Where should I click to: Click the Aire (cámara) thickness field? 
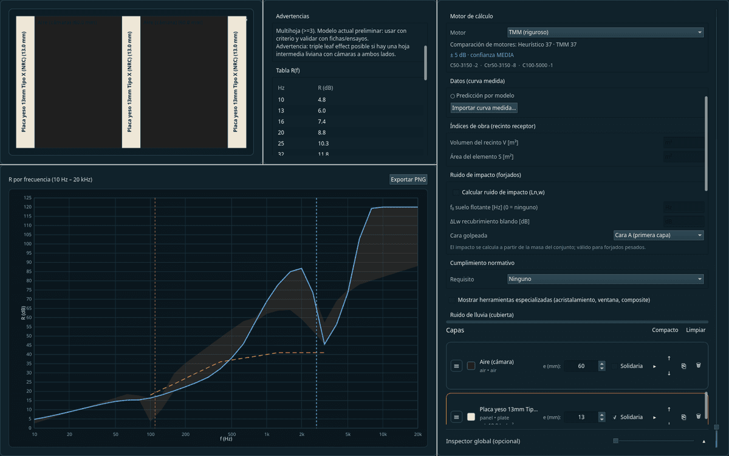tap(581, 366)
